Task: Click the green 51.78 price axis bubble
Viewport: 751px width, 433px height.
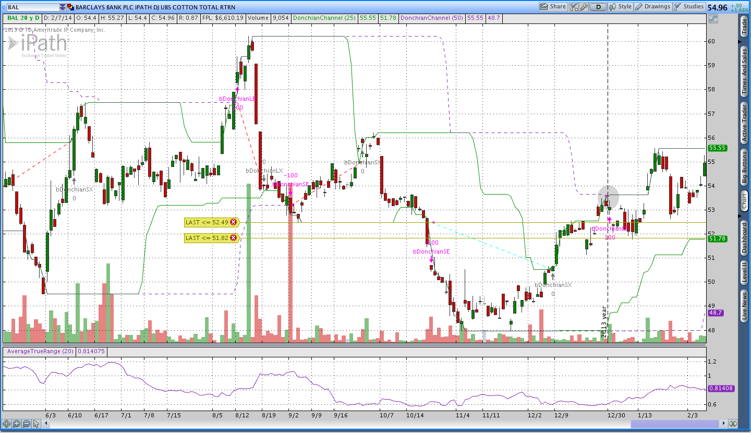Action: pyautogui.click(x=718, y=239)
